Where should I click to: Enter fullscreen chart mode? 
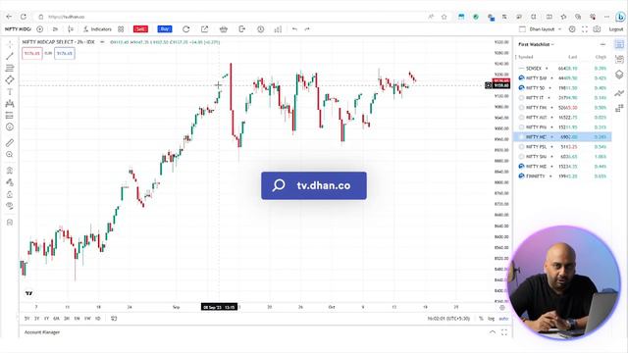point(585,29)
